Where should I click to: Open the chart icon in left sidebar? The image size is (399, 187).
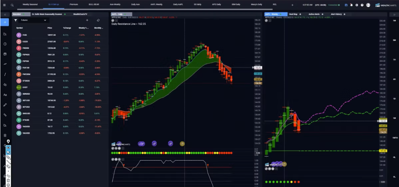pos(5,34)
